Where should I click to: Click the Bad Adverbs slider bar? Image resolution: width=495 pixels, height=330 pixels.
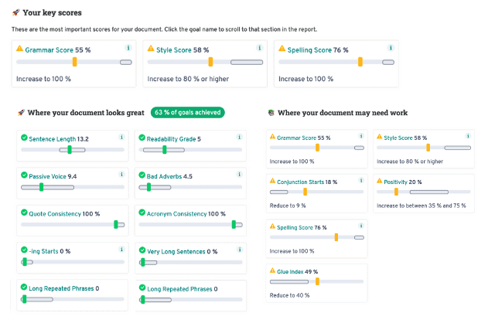click(x=190, y=187)
